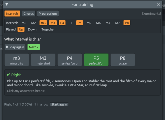Click Play again to replay interval

point(15,47)
